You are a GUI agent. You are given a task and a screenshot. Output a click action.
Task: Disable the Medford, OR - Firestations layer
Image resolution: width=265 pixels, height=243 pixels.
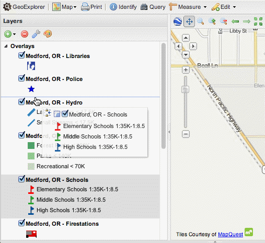(21, 223)
